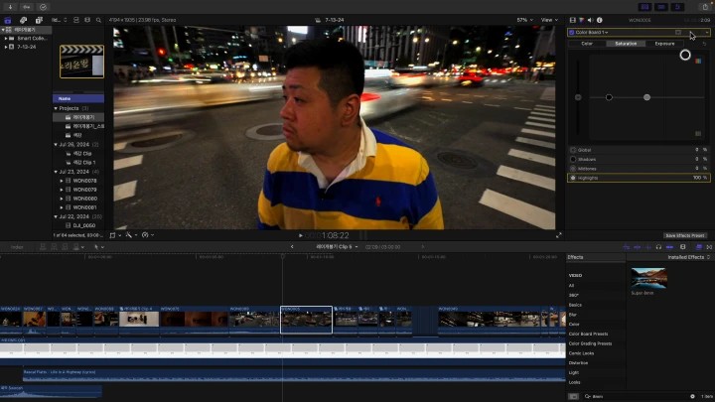The image size is (715, 402).
Task: Select the Distortion effects category
Action: tap(578, 363)
